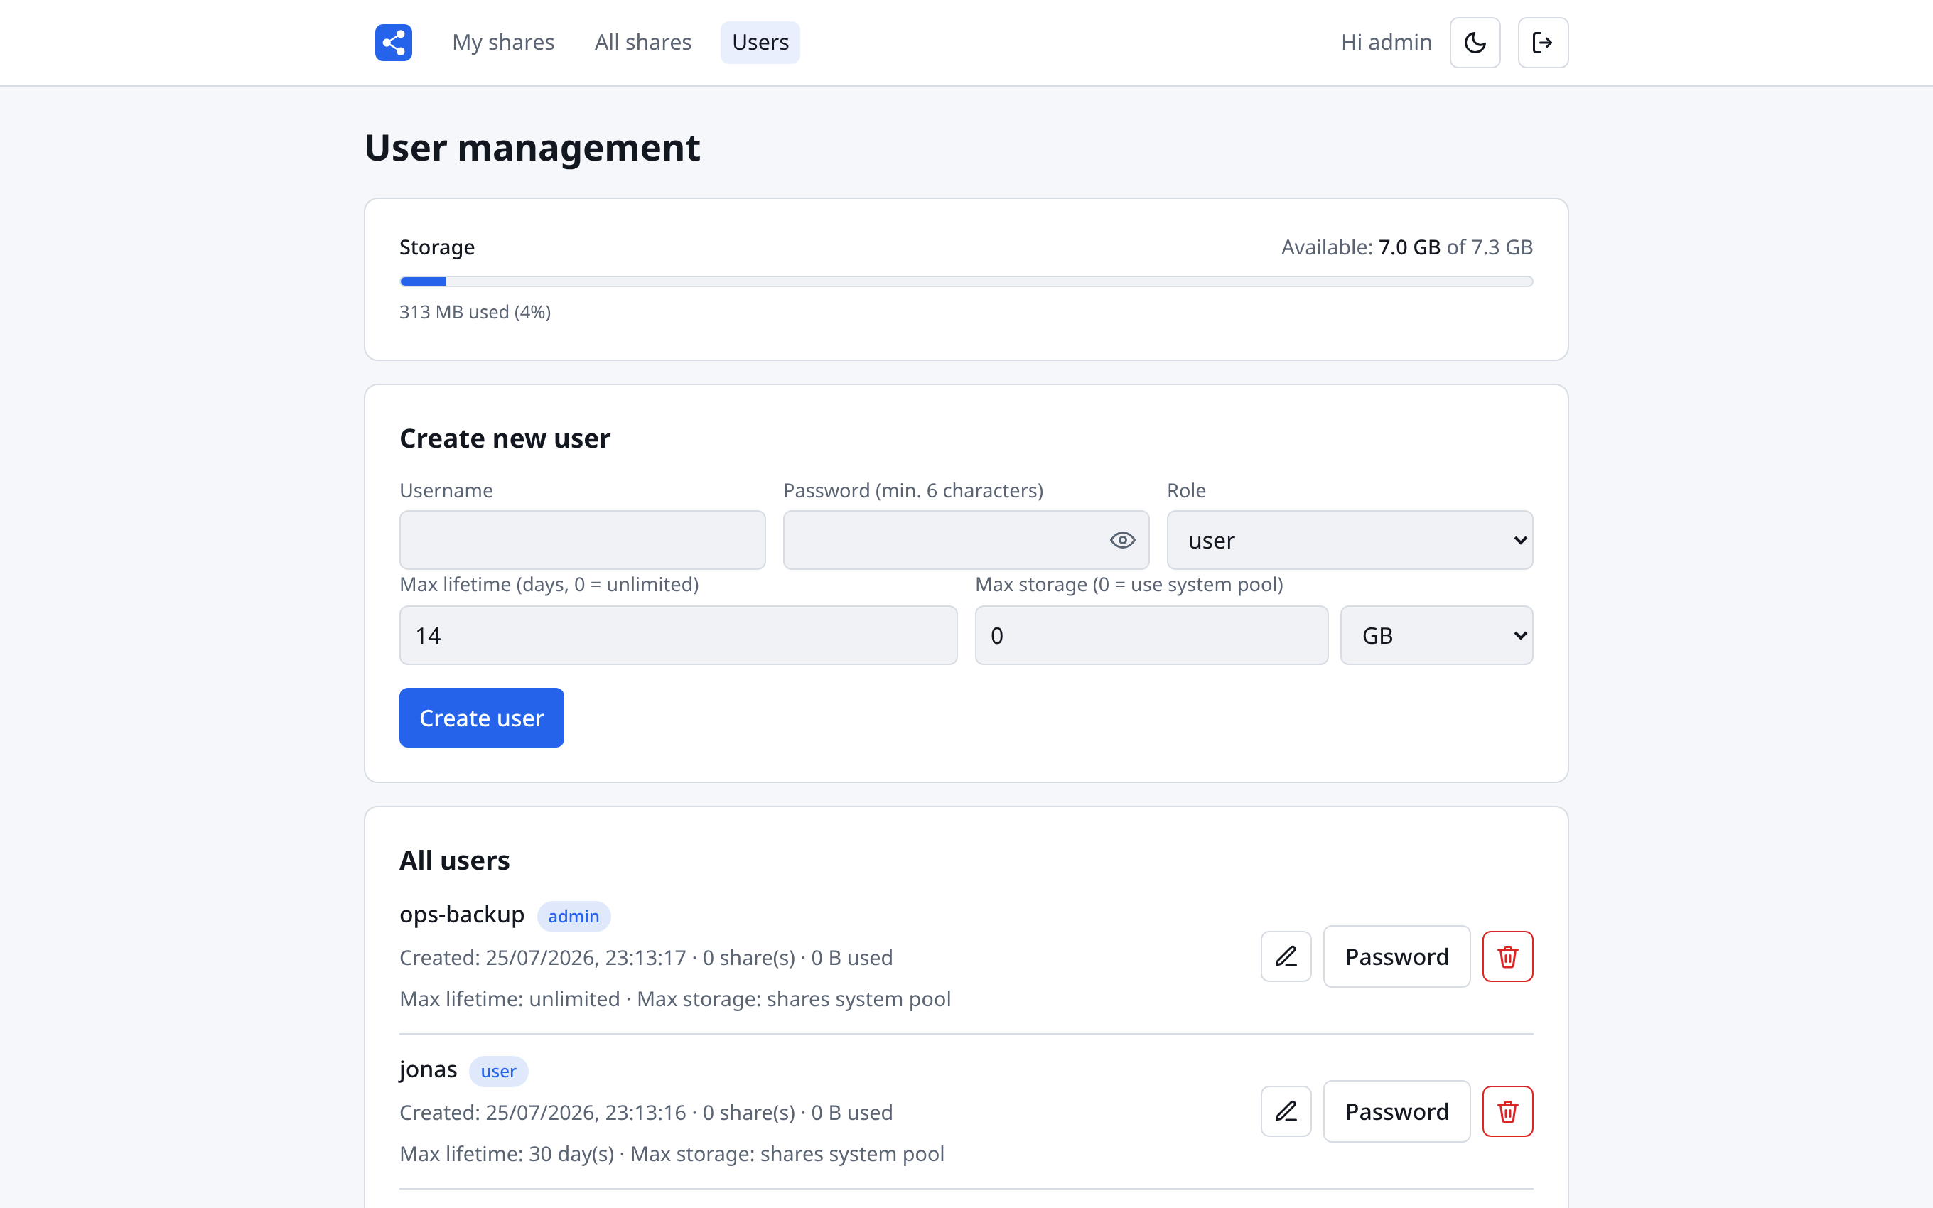Delete the ops-backup user with trash icon
This screenshot has width=1933, height=1208.
1507,956
